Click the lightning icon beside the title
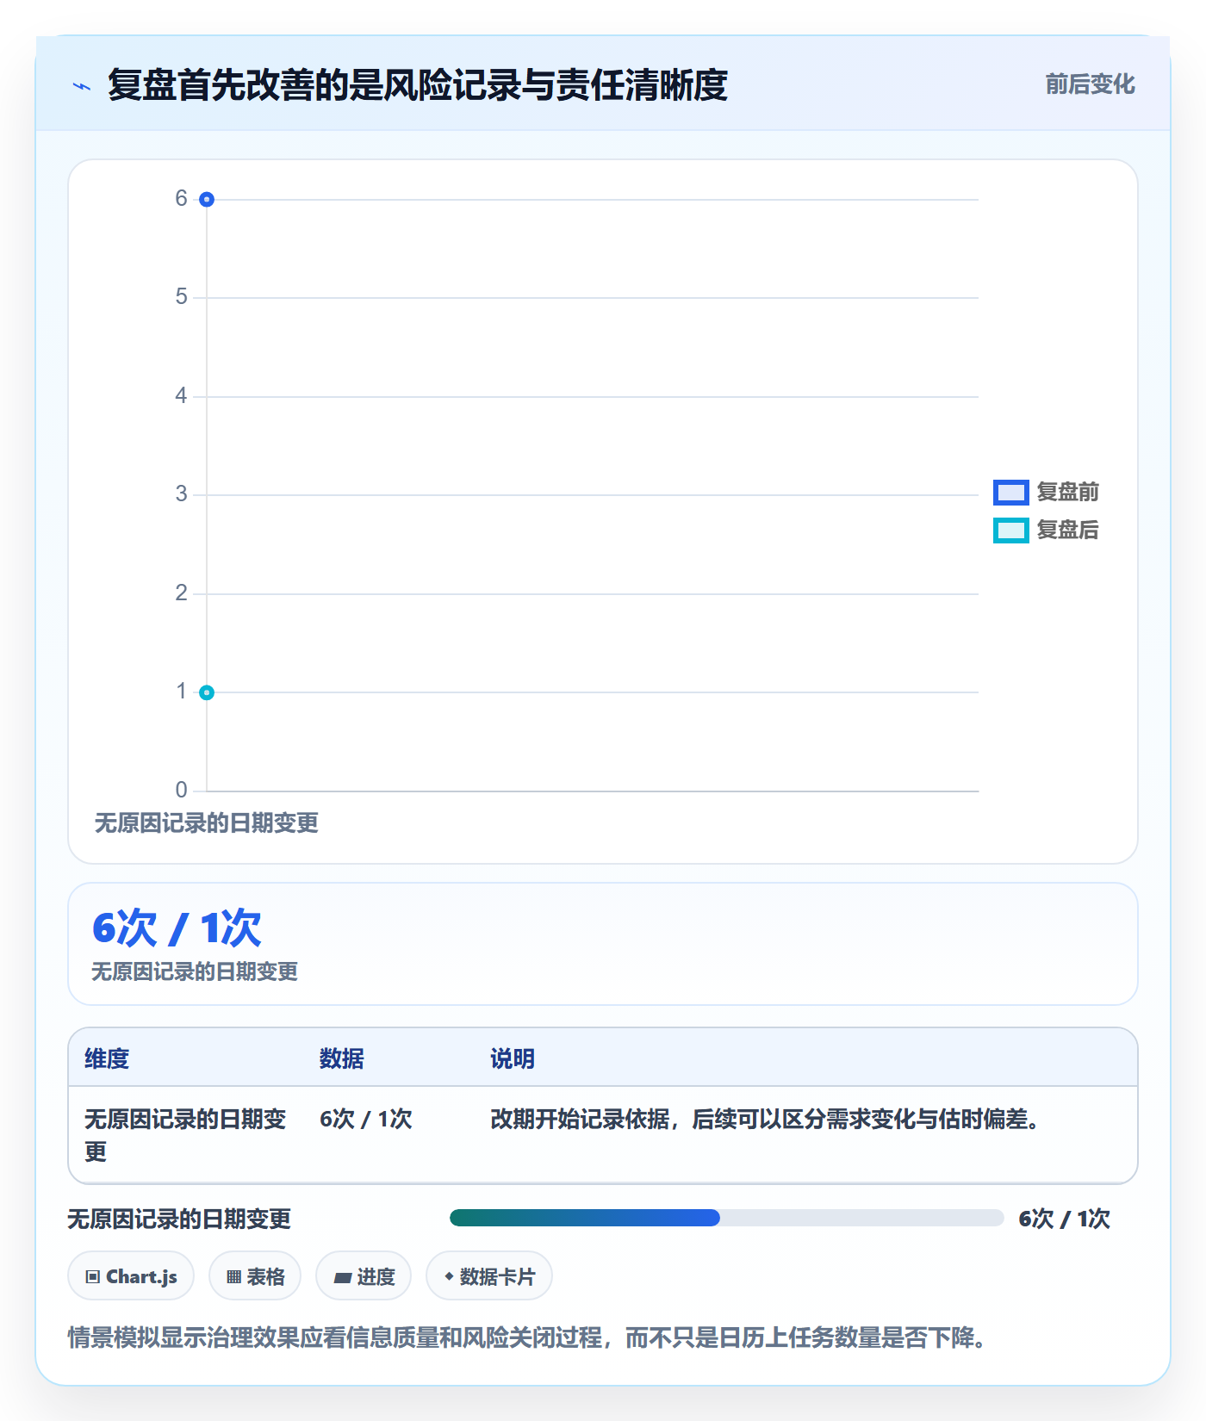Viewport: 1206px width, 1421px height. [82, 86]
